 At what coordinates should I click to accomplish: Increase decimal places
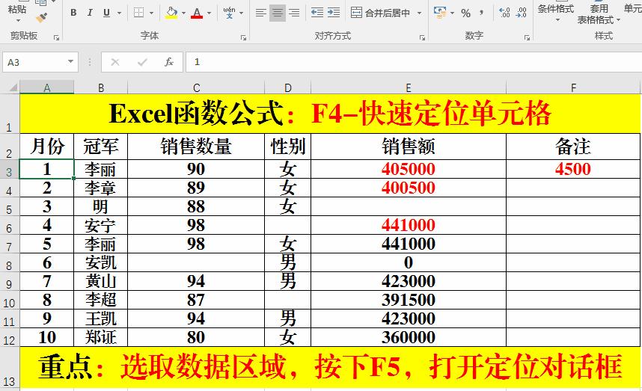[505, 13]
